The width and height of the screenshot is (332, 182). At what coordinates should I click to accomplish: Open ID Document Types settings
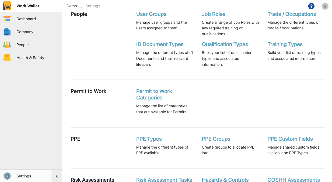tap(160, 44)
